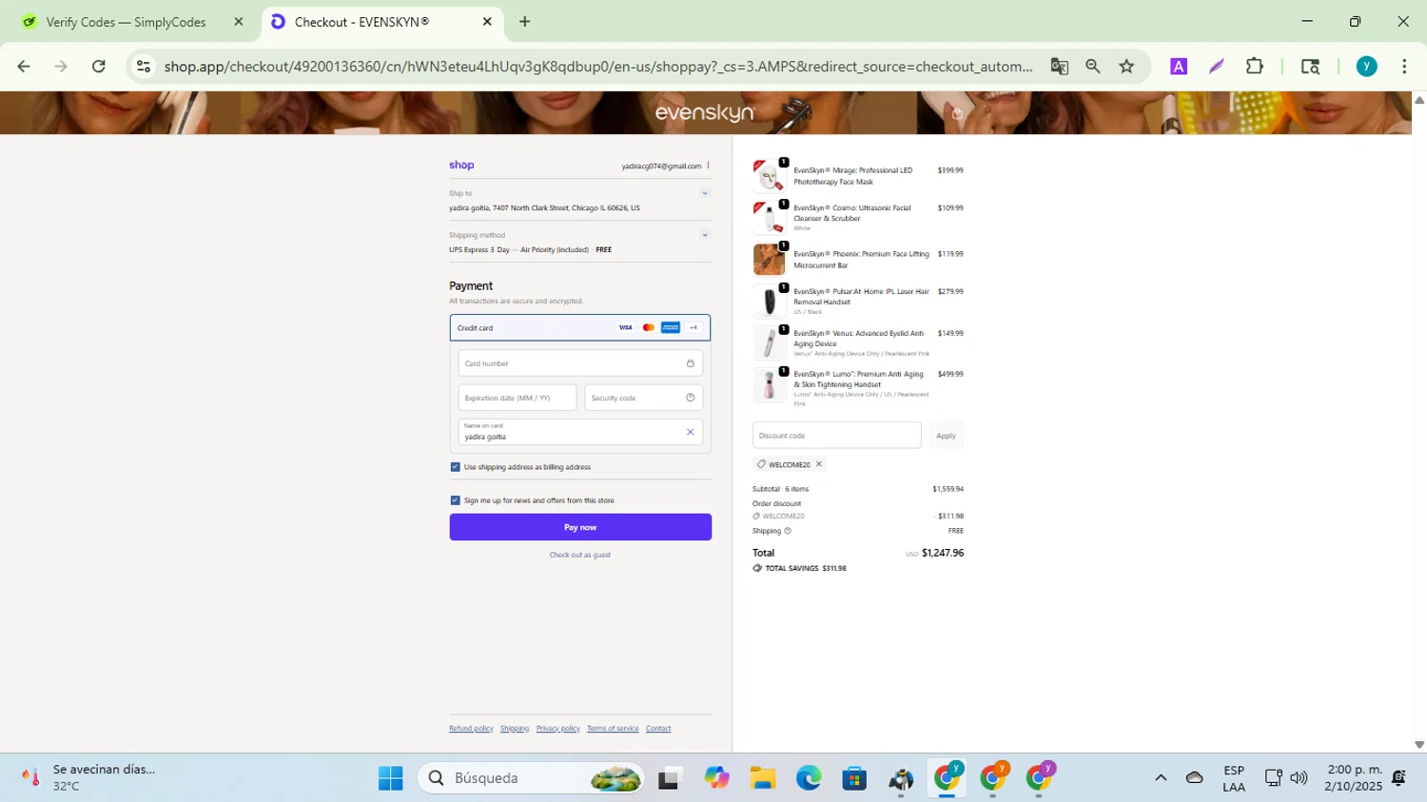The width and height of the screenshot is (1427, 802).
Task: Open Terms of service link
Action: pyautogui.click(x=613, y=729)
